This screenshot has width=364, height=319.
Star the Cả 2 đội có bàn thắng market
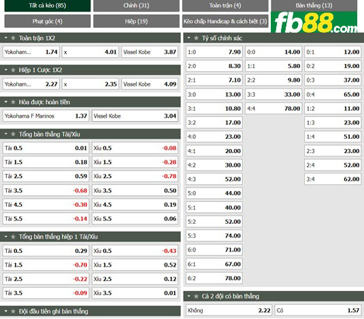click(x=196, y=297)
